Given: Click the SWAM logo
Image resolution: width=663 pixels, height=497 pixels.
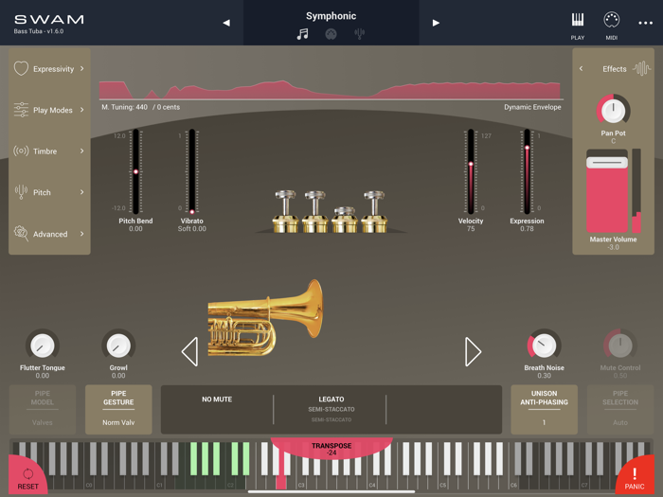Looking at the screenshot, I should click(49, 20).
